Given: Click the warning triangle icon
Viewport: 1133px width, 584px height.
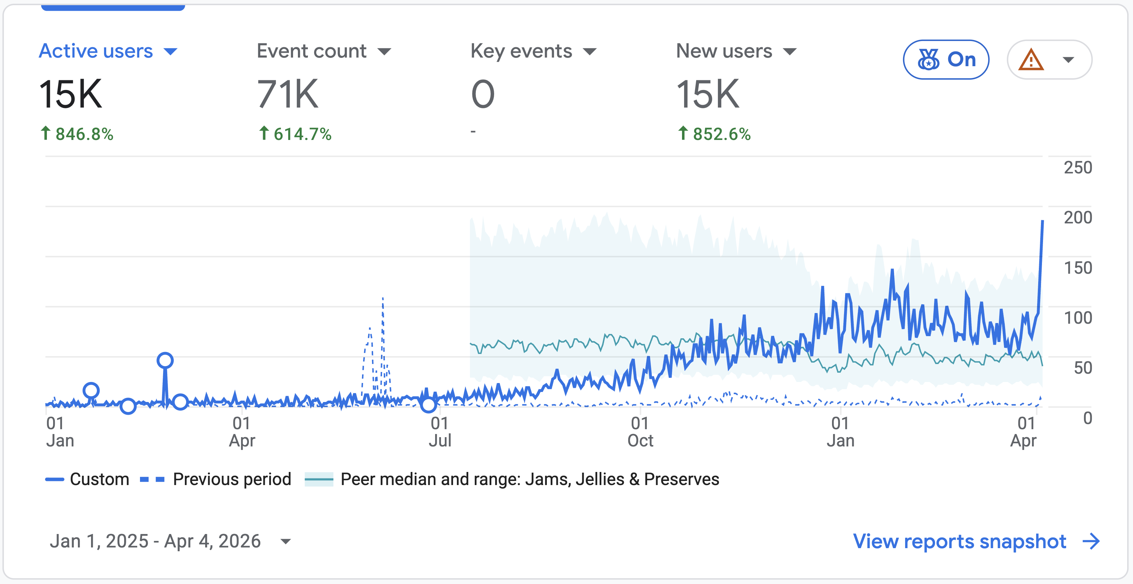Looking at the screenshot, I should click(x=1031, y=59).
